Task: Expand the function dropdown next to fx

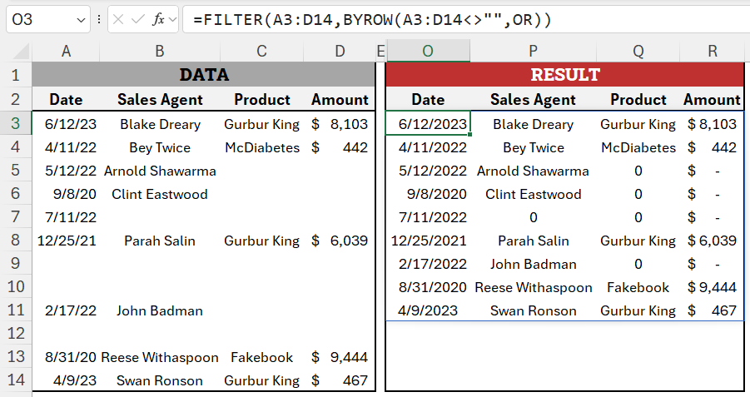Action: click(x=172, y=20)
